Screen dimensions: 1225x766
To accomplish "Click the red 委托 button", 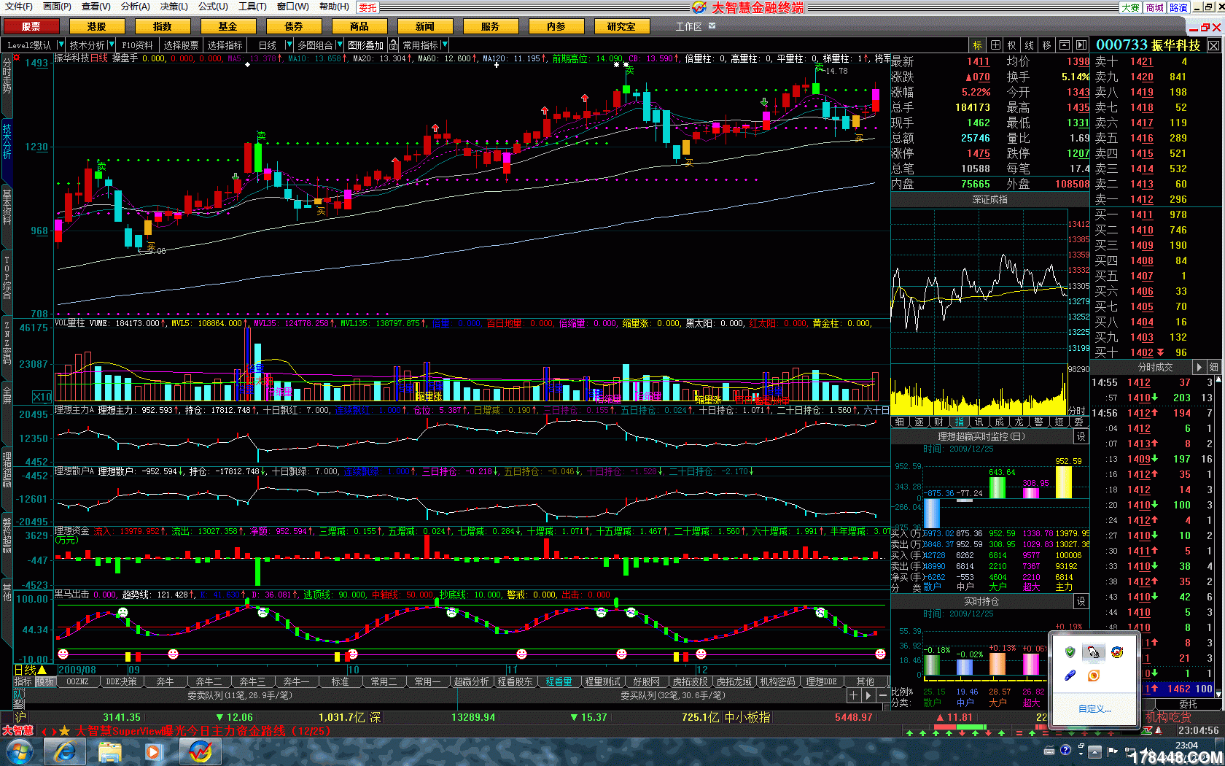I will [367, 7].
